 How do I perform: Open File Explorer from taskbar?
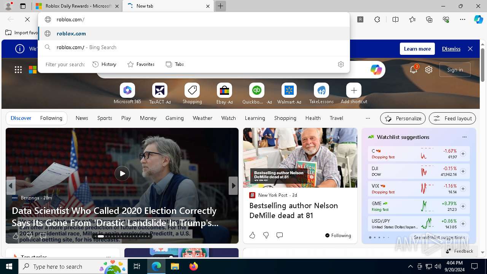pos(175,266)
